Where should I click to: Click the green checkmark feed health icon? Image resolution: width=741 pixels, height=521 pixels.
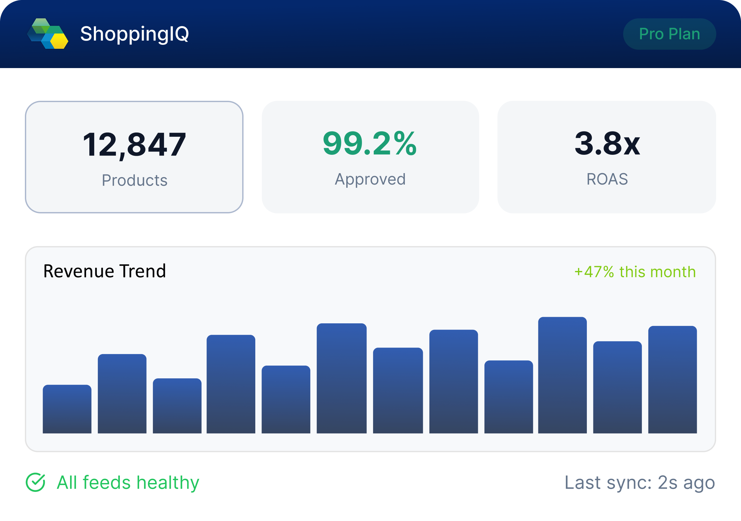click(35, 482)
